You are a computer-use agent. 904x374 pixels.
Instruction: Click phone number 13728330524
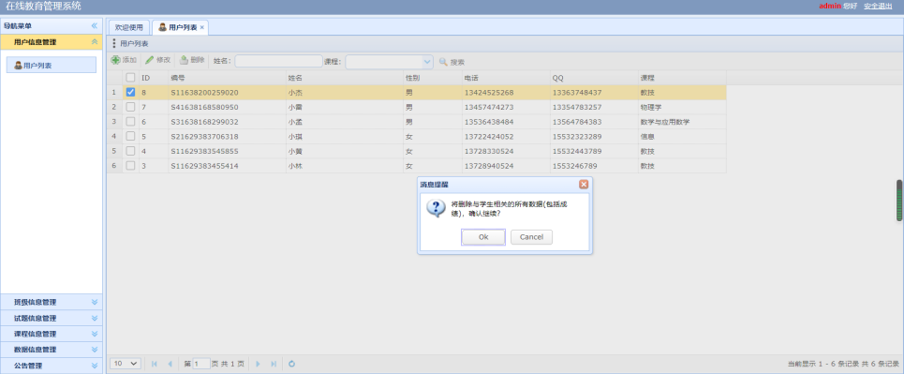pyautogui.click(x=489, y=151)
